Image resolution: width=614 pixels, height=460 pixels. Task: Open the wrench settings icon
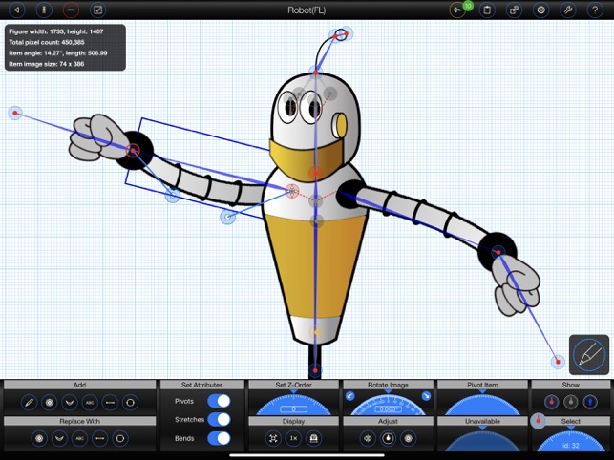pyautogui.click(x=568, y=10)
